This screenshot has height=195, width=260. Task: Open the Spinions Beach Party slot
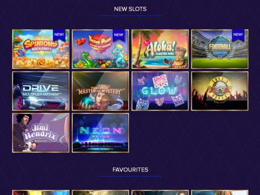click(41, 49)
